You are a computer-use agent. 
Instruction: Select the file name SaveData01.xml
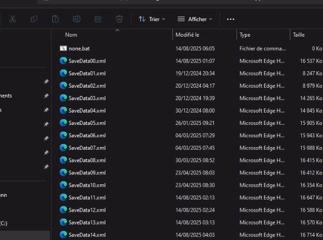(x=87, y=73)
